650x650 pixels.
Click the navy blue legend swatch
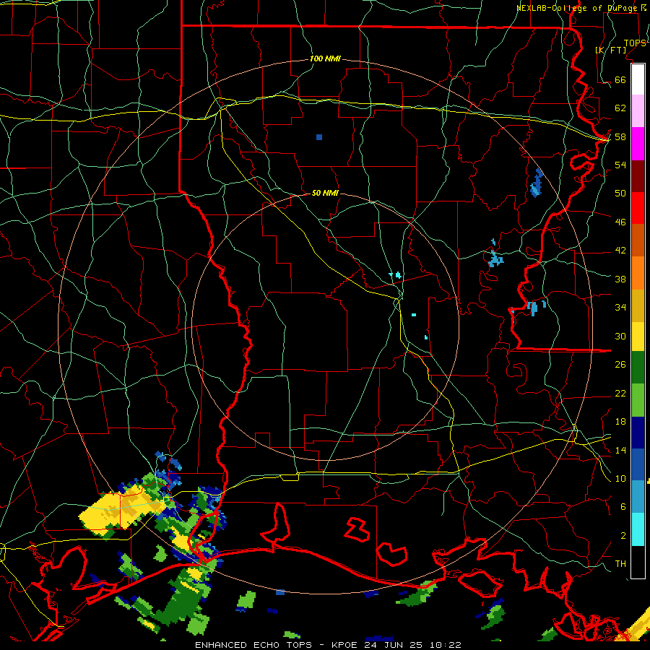(638, 433)
